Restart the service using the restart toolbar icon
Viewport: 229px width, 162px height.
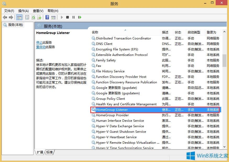(80, 17)
